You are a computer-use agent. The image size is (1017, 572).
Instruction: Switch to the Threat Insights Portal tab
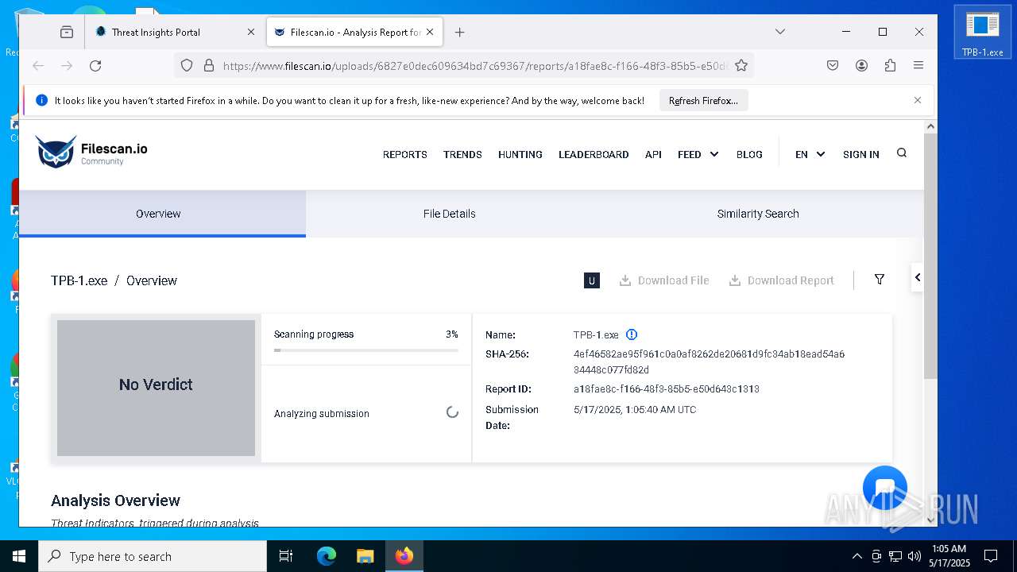pyautogui.click(x=176, y=32)
